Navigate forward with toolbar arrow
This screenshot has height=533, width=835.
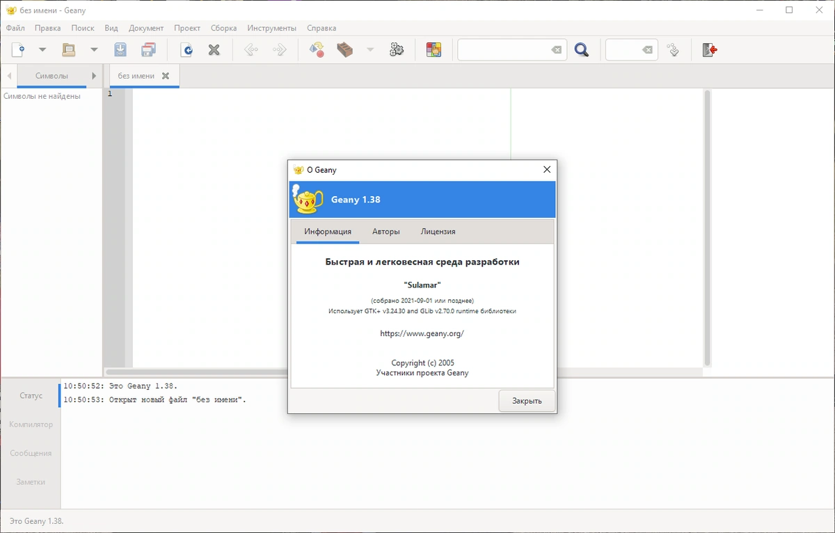pyautogui.click(x=280, y=50)
